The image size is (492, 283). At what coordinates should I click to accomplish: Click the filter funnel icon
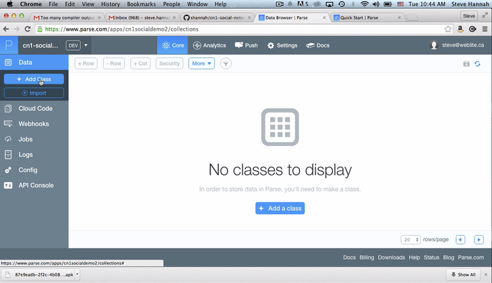pyautogui.click(x=225, y=63)
